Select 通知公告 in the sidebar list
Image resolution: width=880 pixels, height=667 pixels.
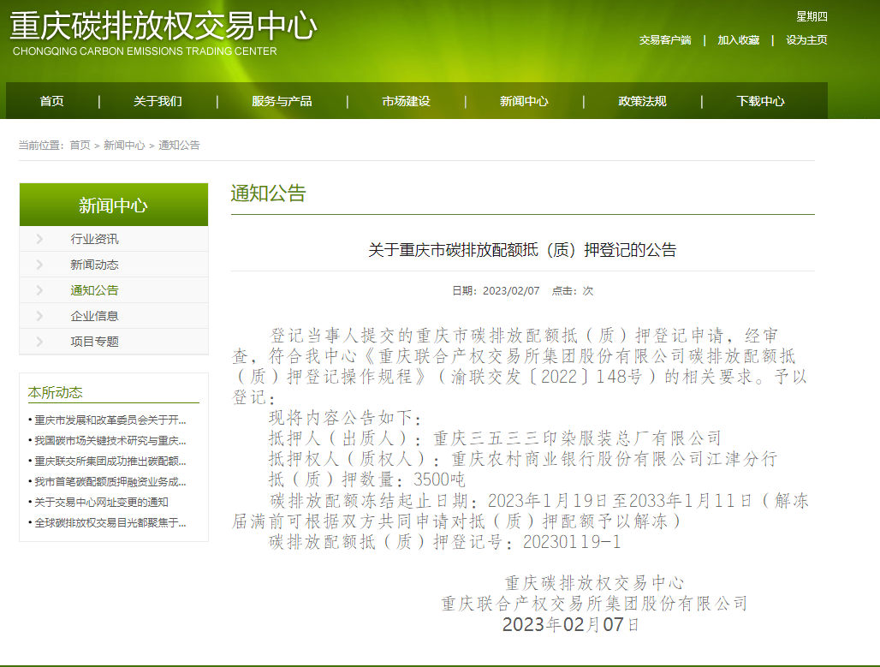[94, 290]
